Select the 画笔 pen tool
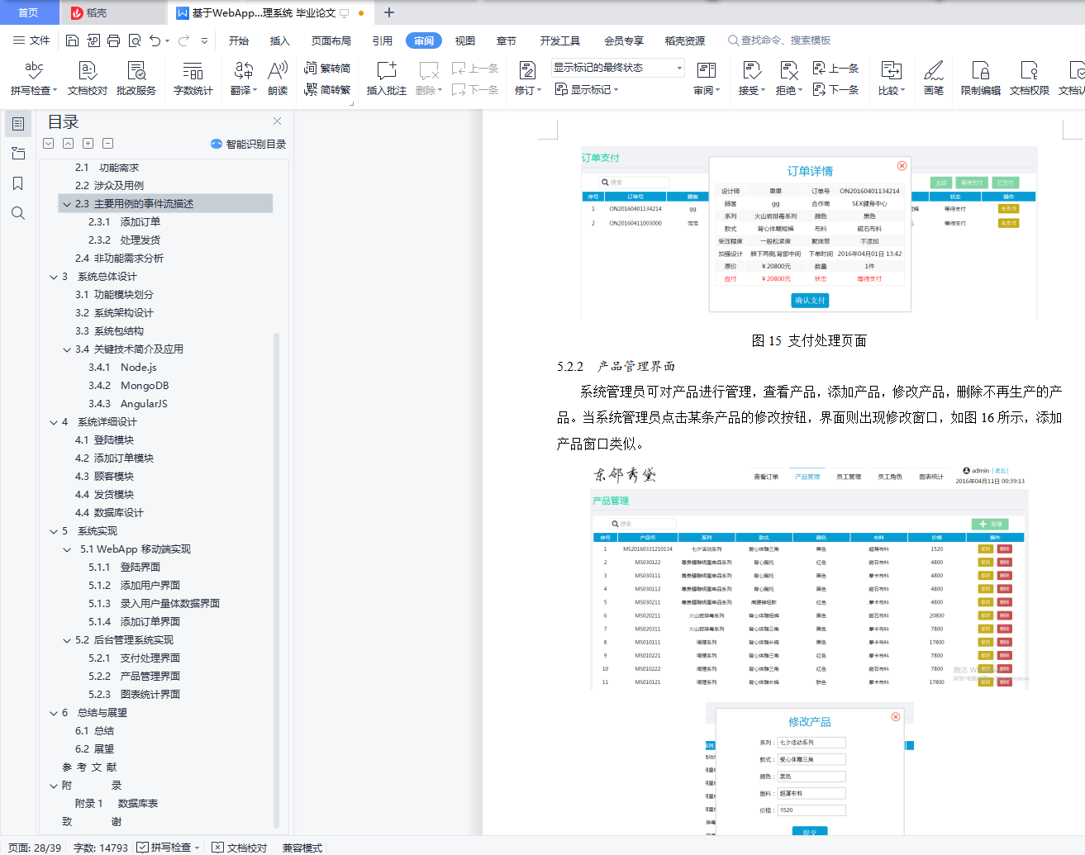1085x855 pixels. click(934, 78)
